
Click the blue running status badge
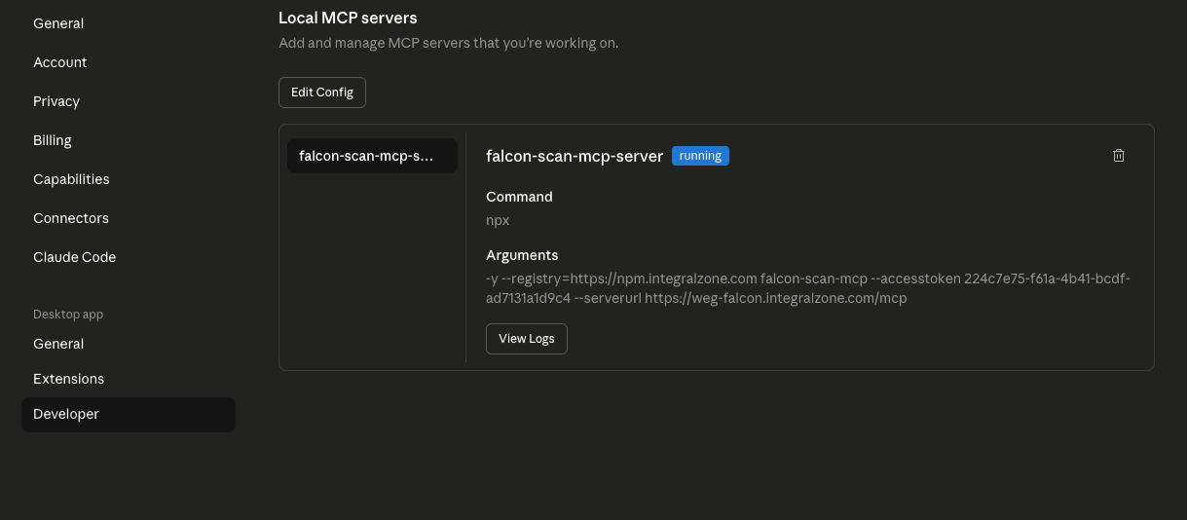tap(700, 156)
